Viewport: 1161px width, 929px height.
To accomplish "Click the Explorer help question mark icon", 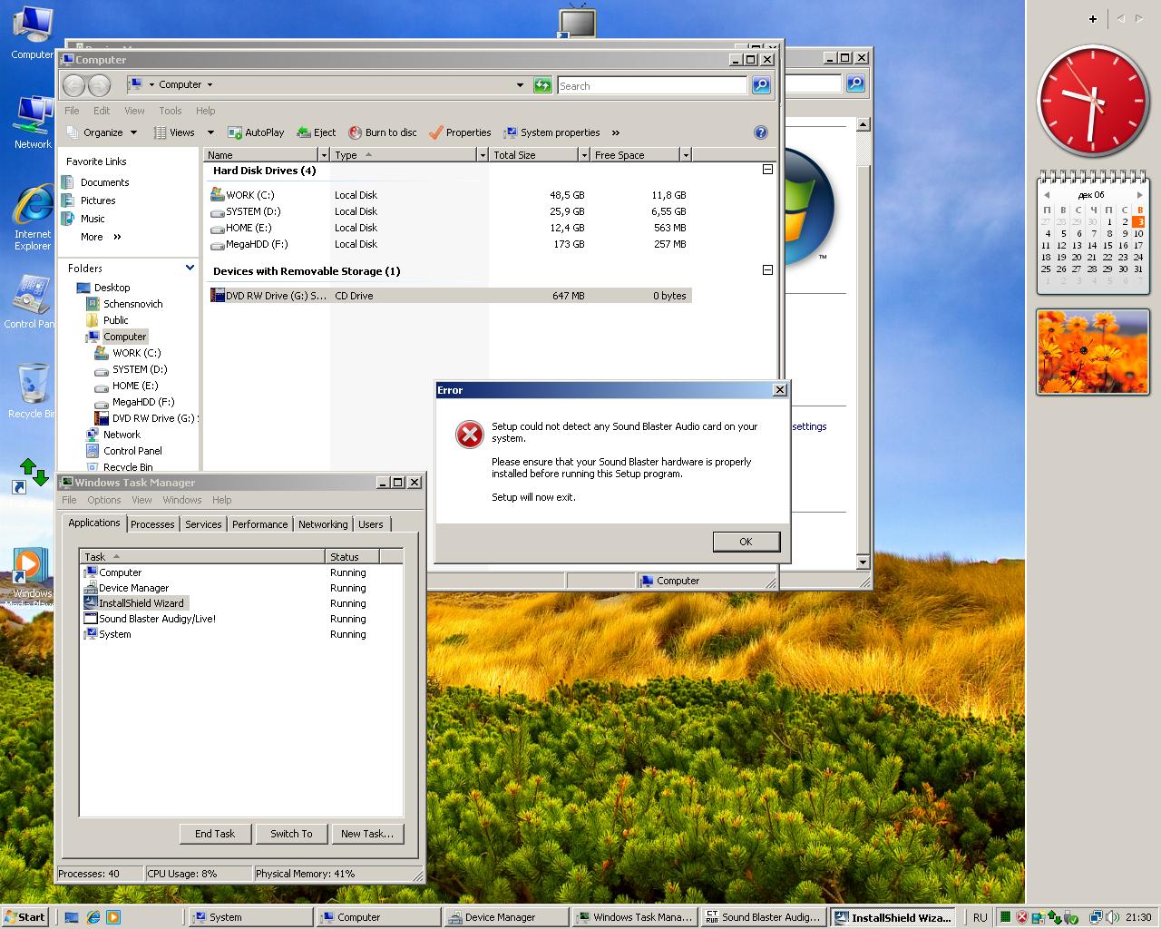I will 760,132.
